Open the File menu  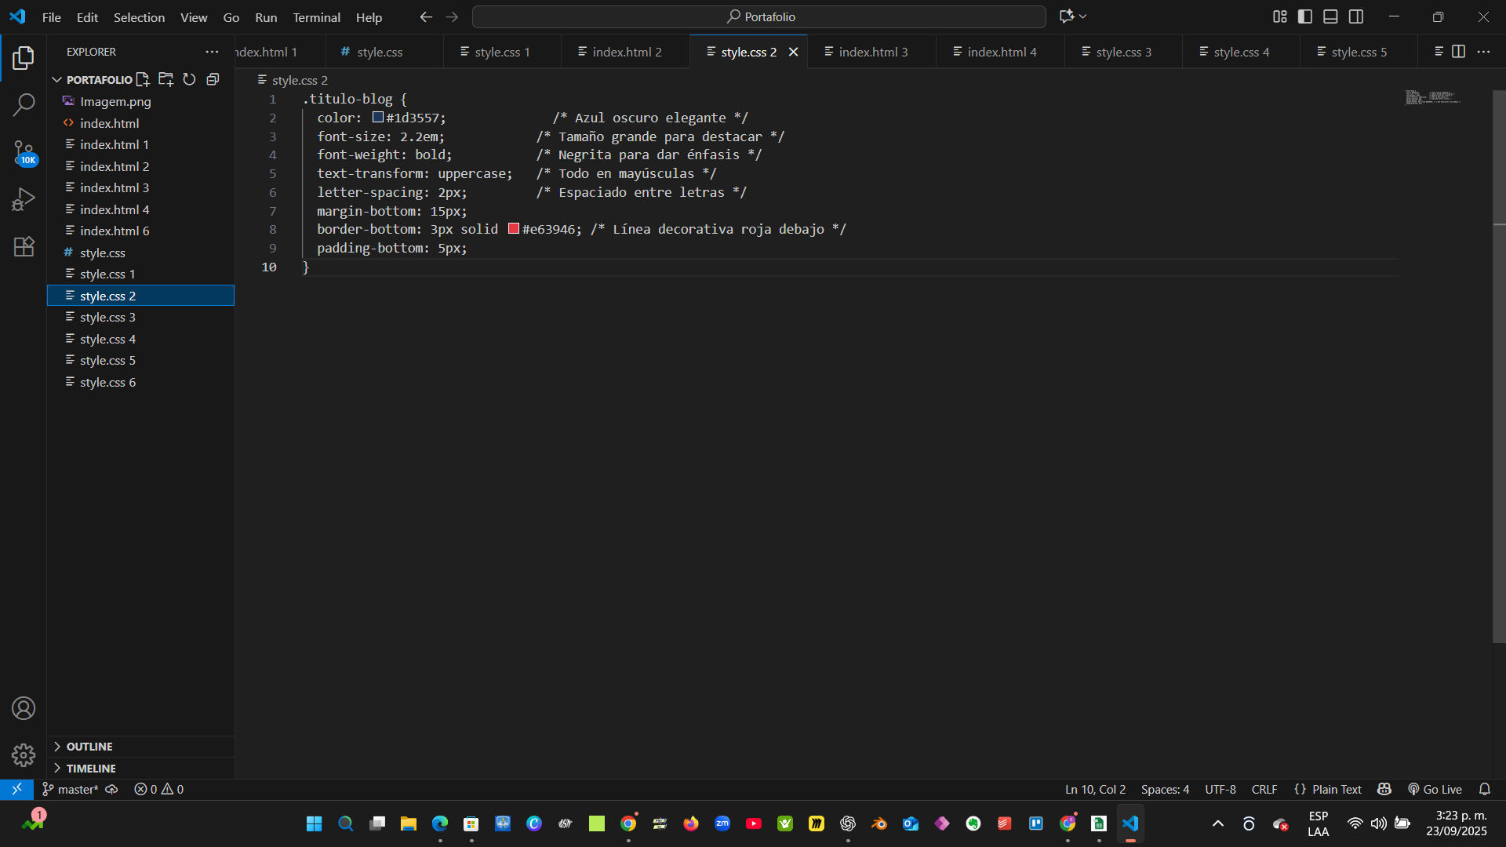[x=52, y=17]
